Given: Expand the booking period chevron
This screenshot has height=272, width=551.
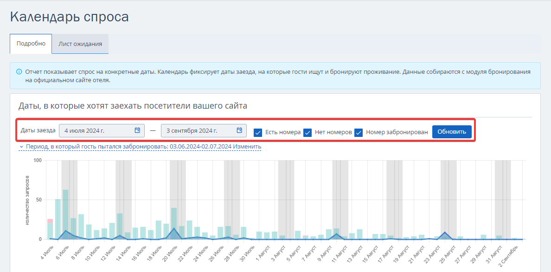Looking at the screenshot, I should click(21, 147).
